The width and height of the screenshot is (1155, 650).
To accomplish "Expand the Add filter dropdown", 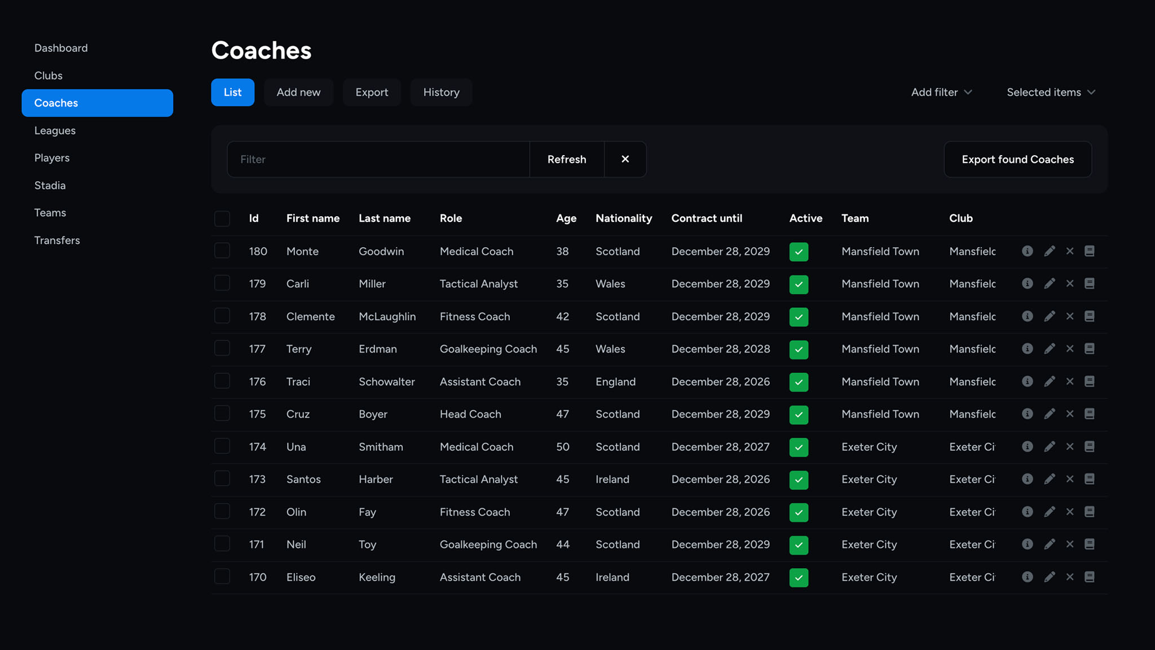I will pyautogui.click(x=941, y=92).
